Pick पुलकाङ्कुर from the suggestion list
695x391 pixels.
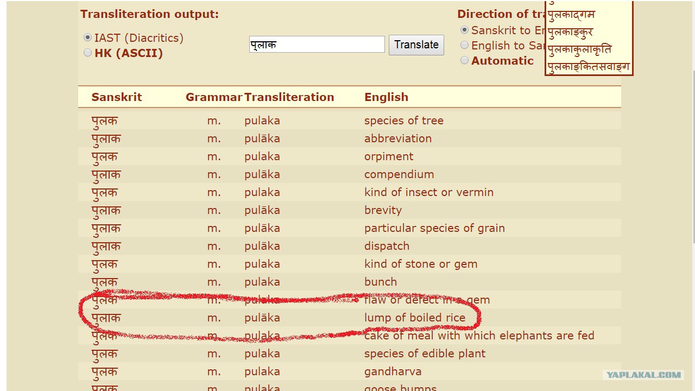pos(570,33)
